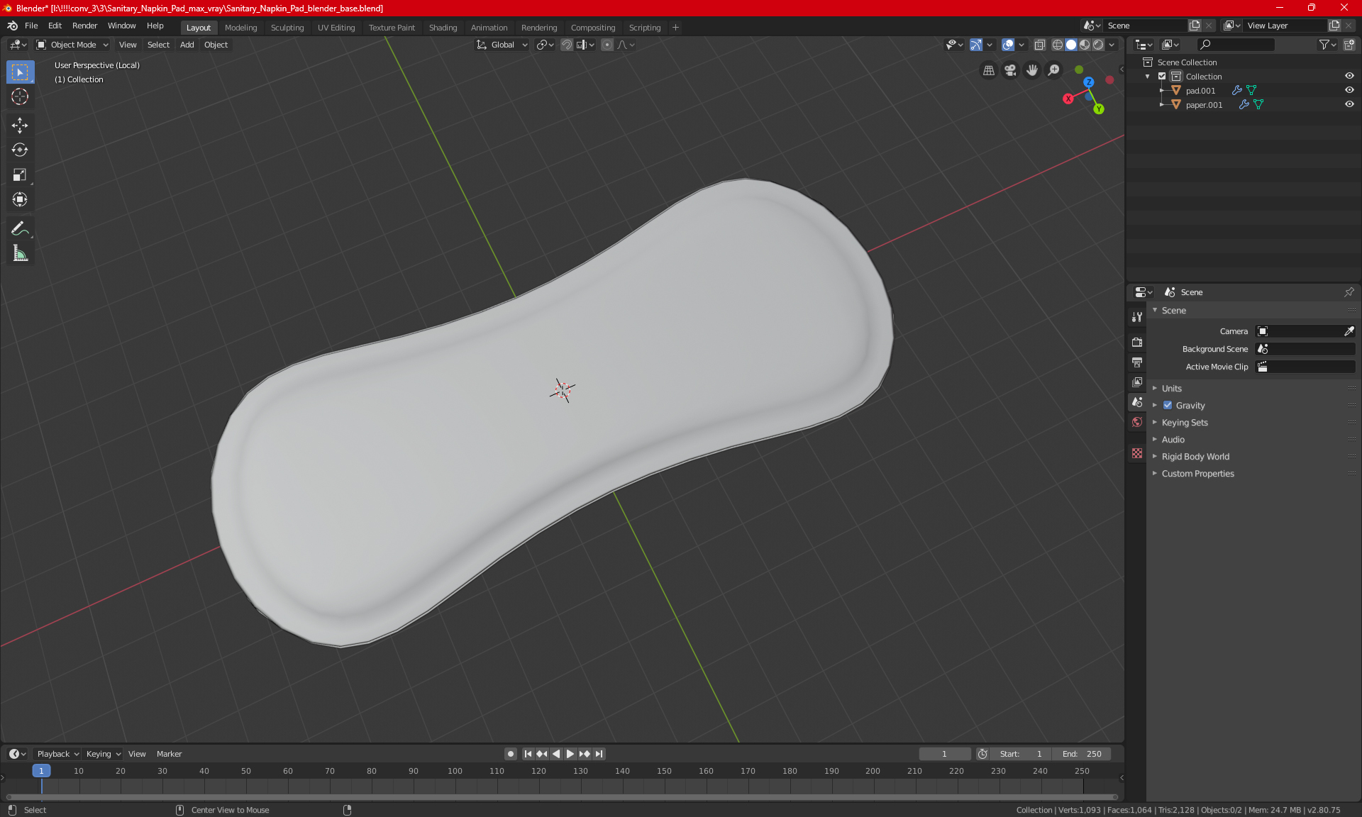Toggle camera view in viewport
This screenshot has height=817, width=1362.
[1010, 70]
